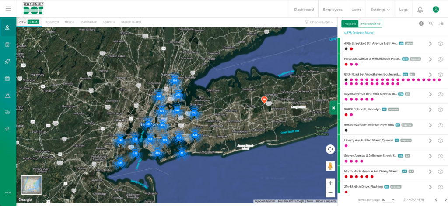This screenshot has height=206, width=448.
Task: Toggle eye icon for 908 St Johns Pl
Action: [x=441, y=110]
